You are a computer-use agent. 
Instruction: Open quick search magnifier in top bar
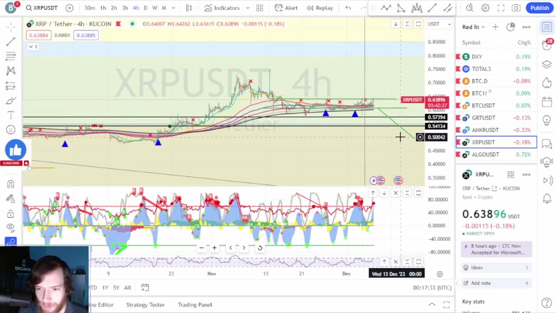[x=470, y=8]
